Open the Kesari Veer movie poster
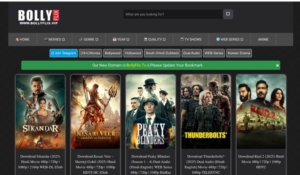 [x=96, y=112]
